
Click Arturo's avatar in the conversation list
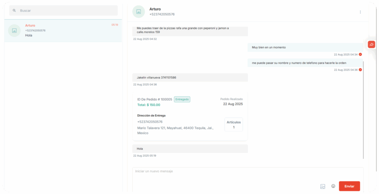tap(14, 31)
